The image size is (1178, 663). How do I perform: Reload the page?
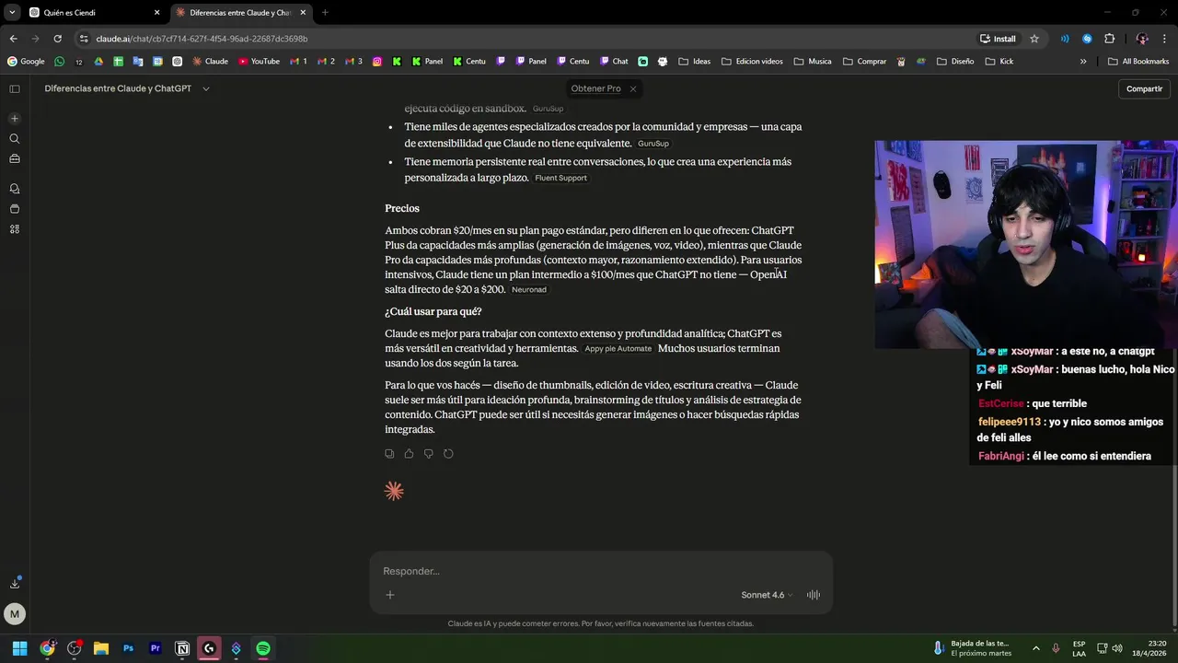tap(57, 39)
